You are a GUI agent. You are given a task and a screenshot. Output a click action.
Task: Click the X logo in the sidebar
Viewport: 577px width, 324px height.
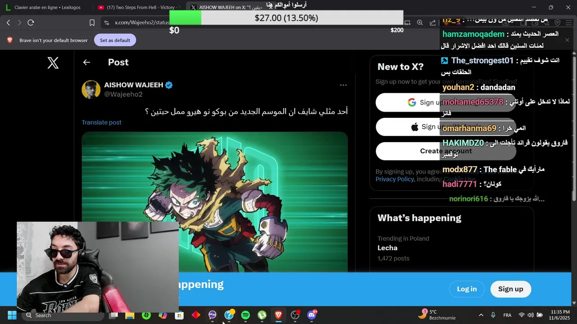click(53, 63)
